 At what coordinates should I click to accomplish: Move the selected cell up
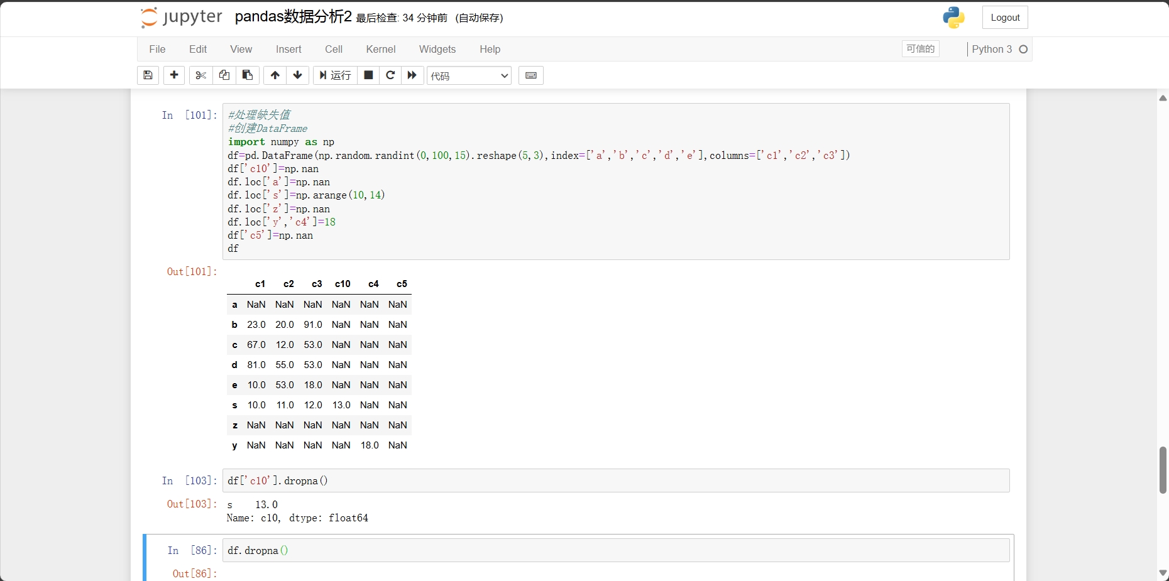275,75
